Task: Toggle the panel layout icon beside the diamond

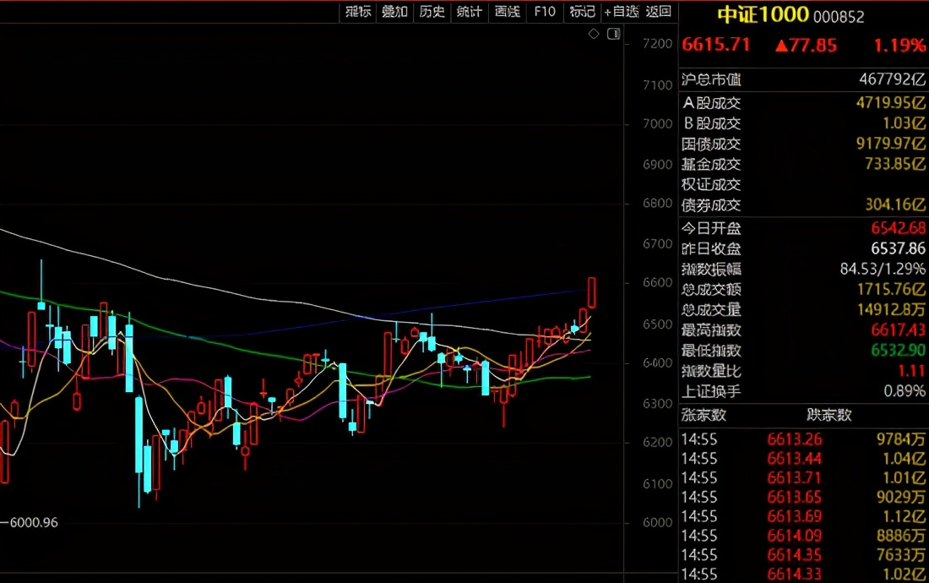Action: click(x=613, y=34)
